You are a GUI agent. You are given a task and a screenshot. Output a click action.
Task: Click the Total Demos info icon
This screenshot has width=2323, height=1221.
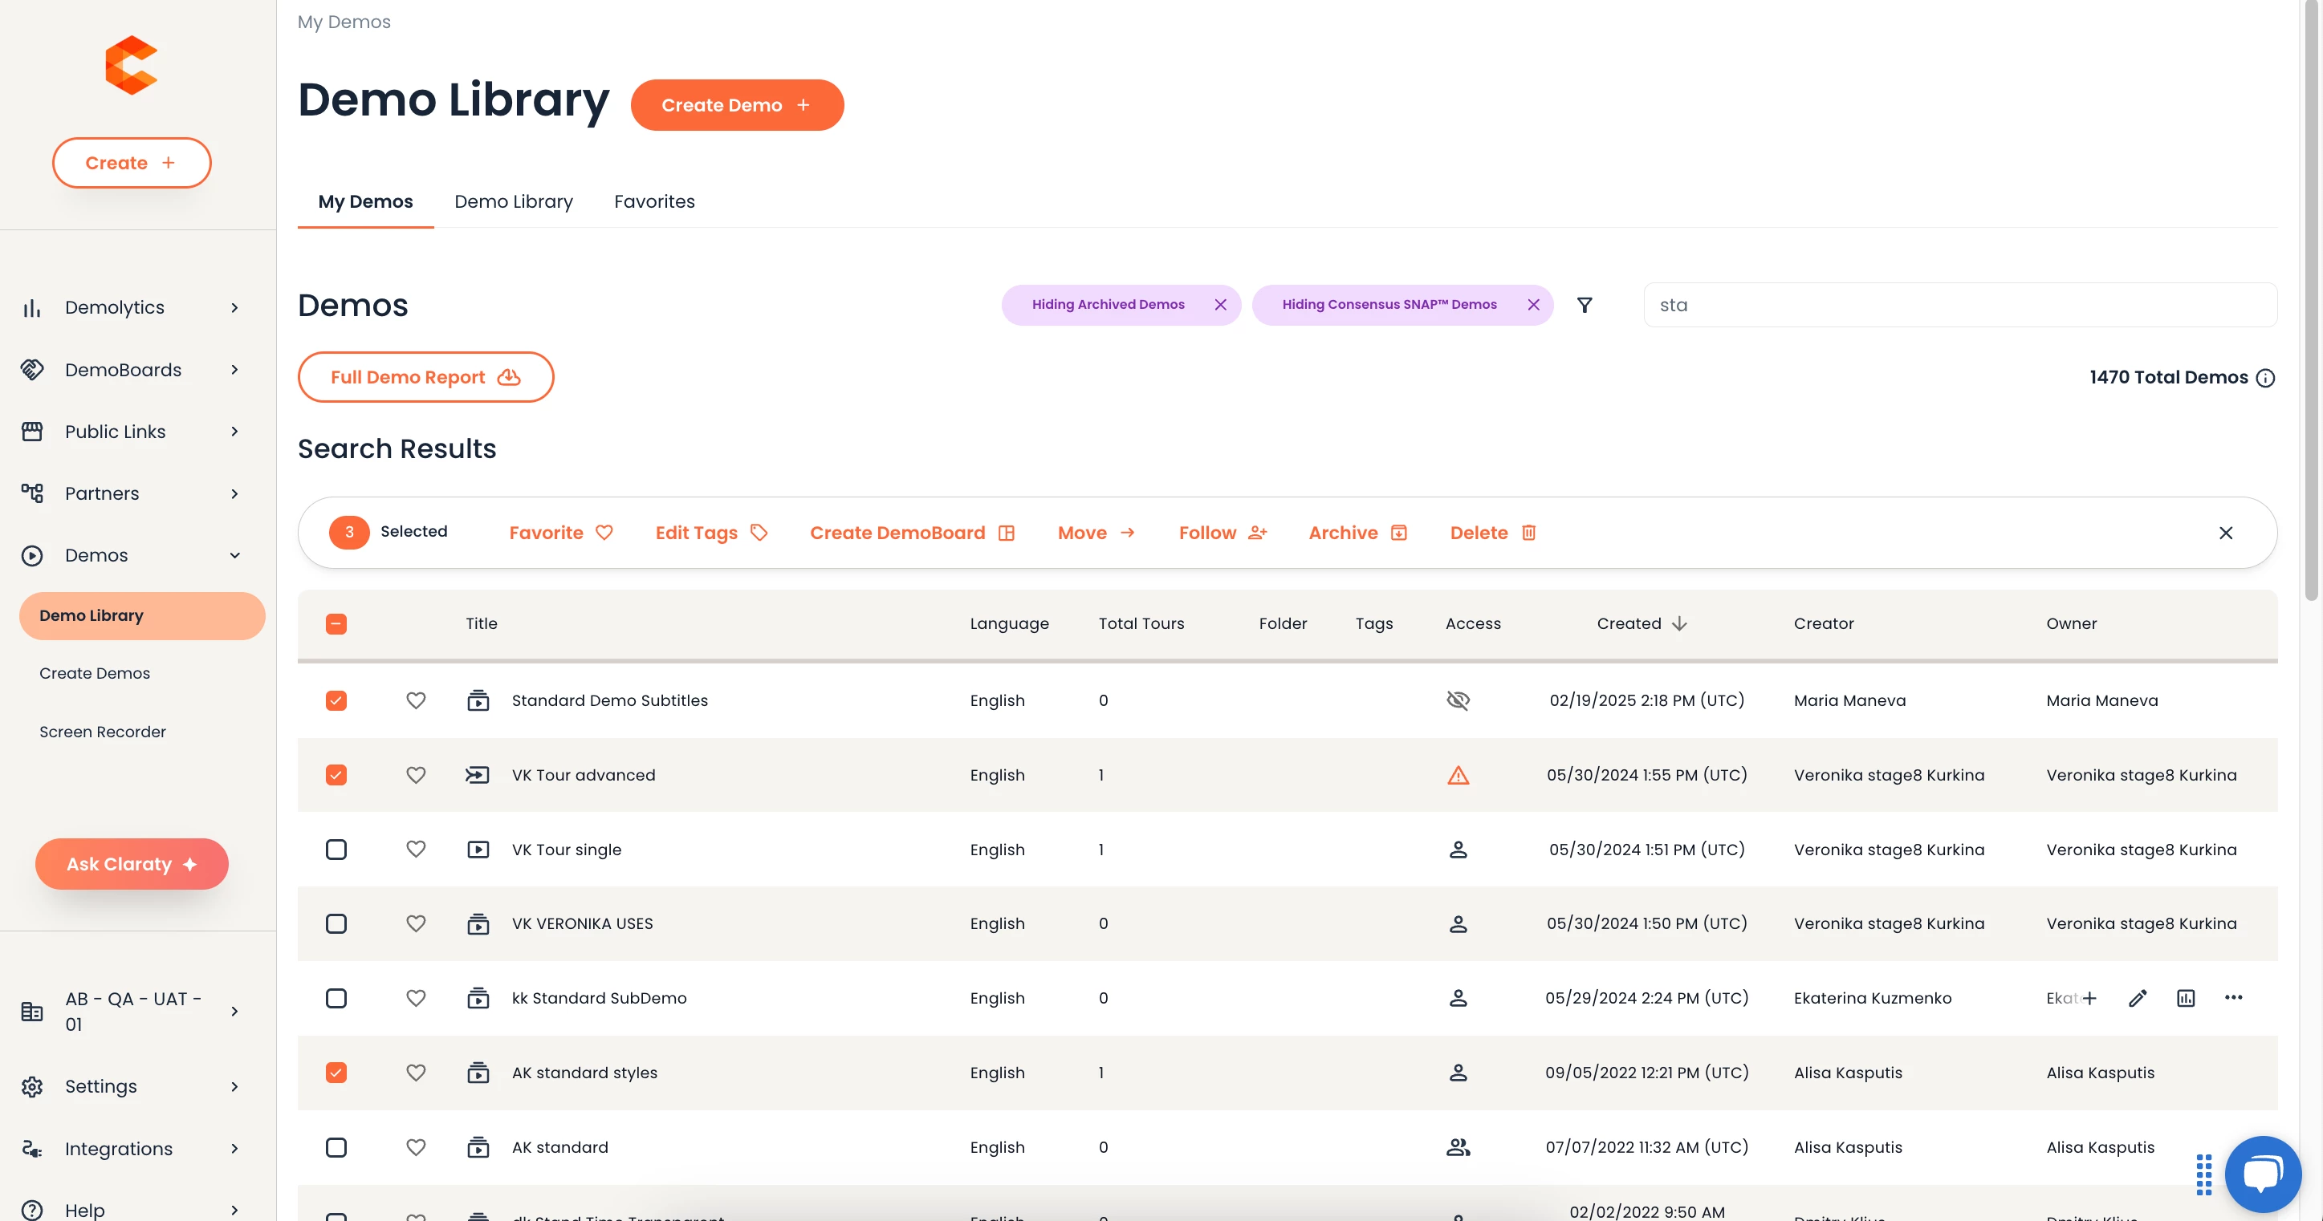point(2266,378)
